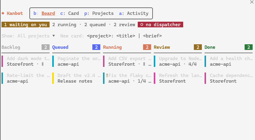Click the pink color bar on Add dark mode card

pyautogui.click(x=2, y=61)
